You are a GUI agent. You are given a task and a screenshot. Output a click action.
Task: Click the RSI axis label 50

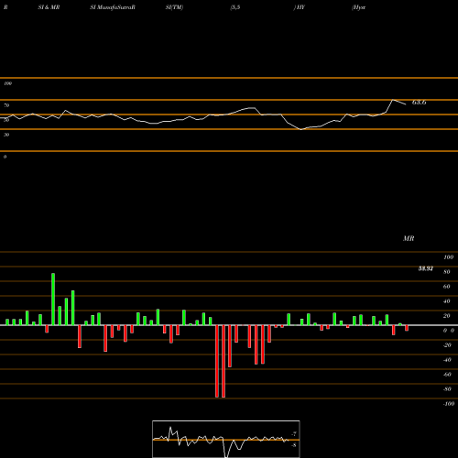6,120
